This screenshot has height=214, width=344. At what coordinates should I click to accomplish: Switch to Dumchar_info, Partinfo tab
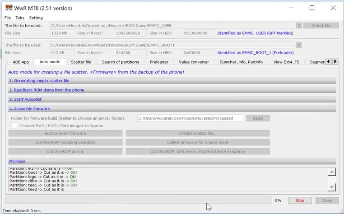[x=241, y=62]
